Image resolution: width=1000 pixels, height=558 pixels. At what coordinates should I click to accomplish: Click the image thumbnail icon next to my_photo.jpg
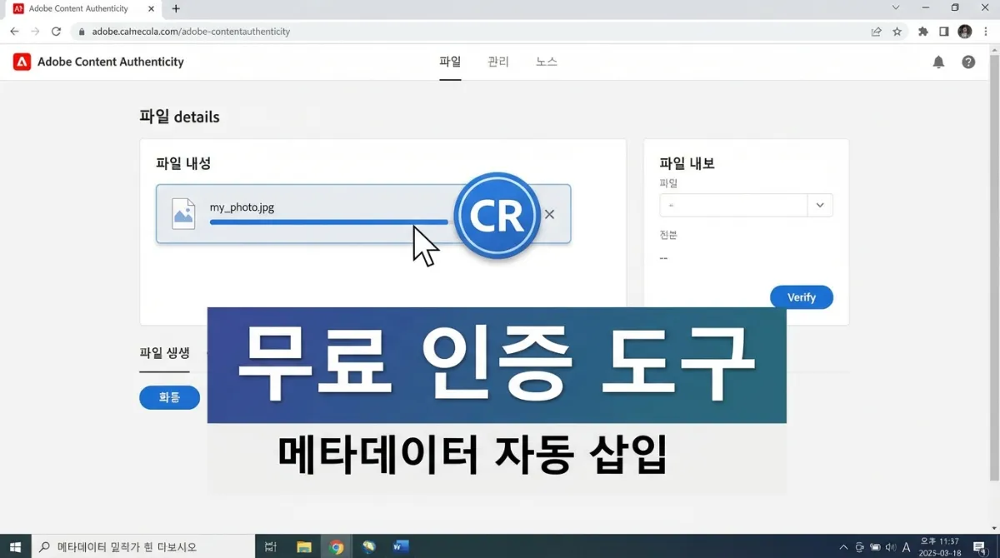183,214
